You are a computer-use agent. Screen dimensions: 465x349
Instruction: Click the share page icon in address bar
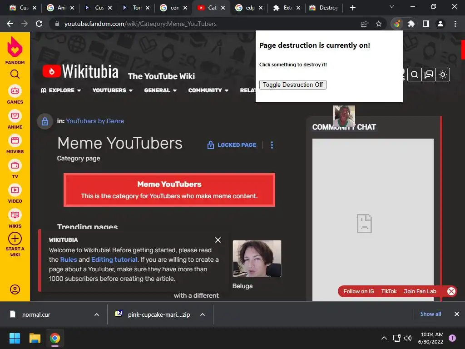pos(364,24)
